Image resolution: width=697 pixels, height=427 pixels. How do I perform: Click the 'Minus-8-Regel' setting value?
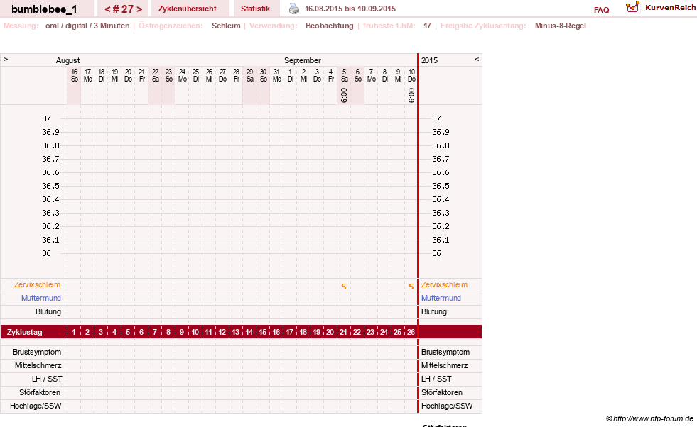560,26
